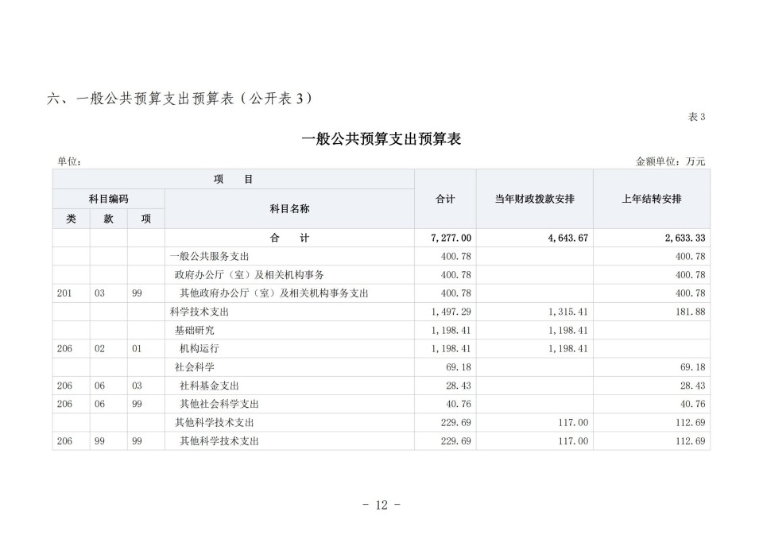Click the value 1,497.29
This screenshot has width=763, height=539.
(451, 312)
